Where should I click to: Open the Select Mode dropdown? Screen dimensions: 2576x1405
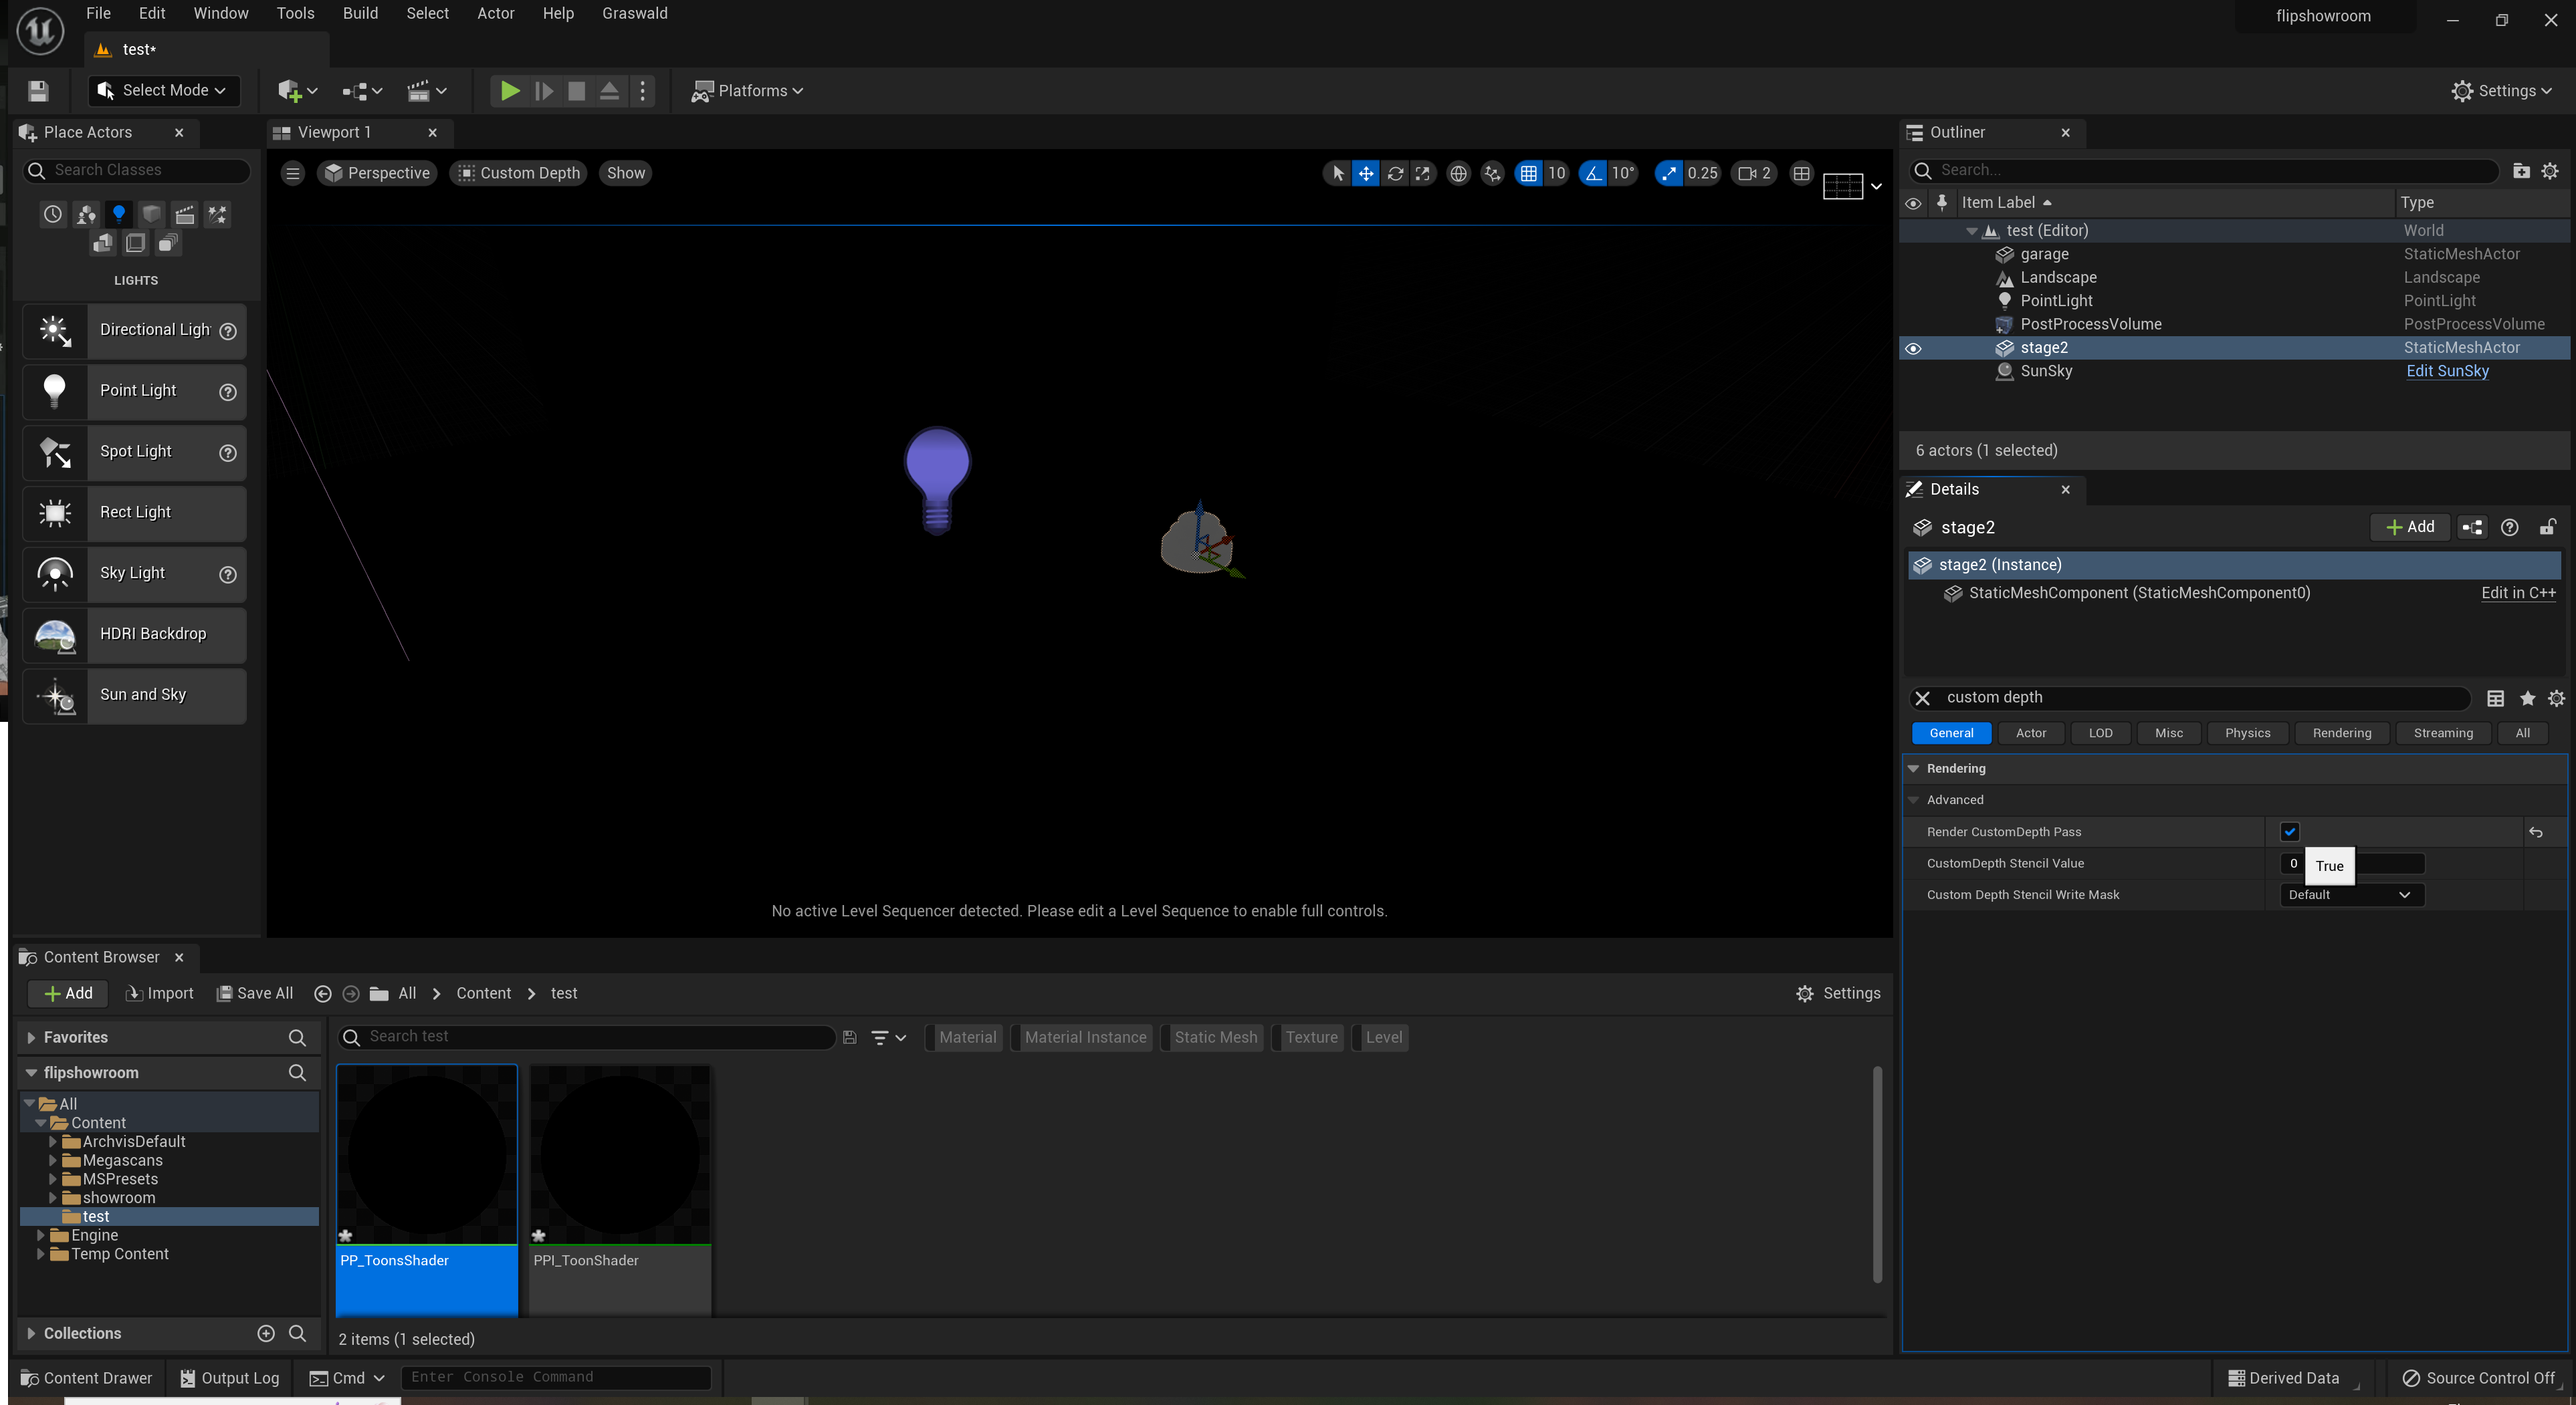point(164,91)
